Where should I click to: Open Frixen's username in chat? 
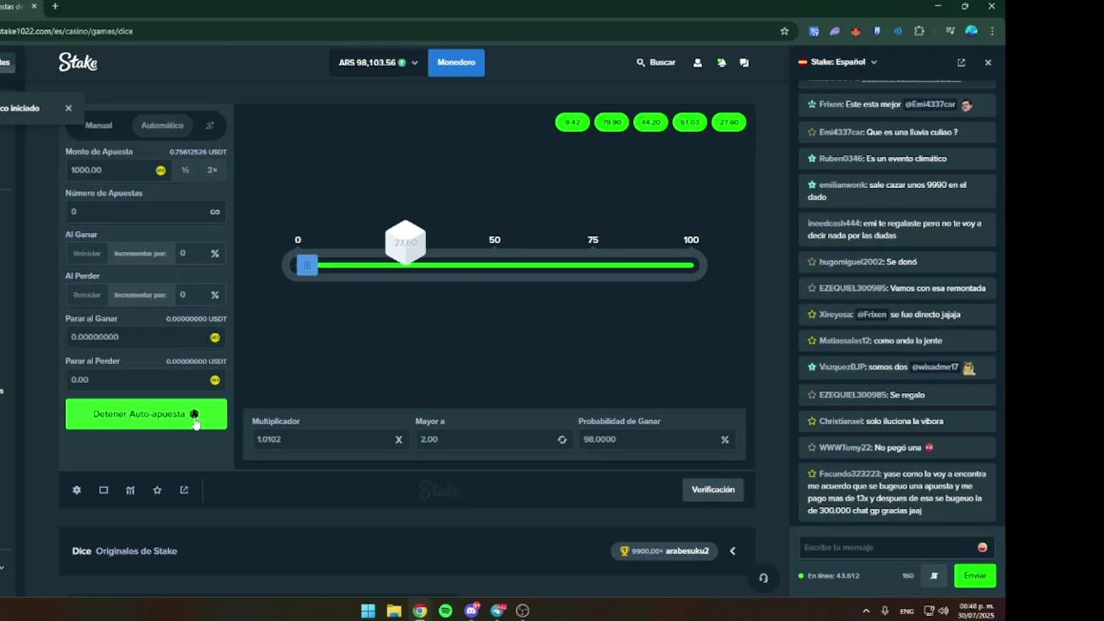click(831, 104)
